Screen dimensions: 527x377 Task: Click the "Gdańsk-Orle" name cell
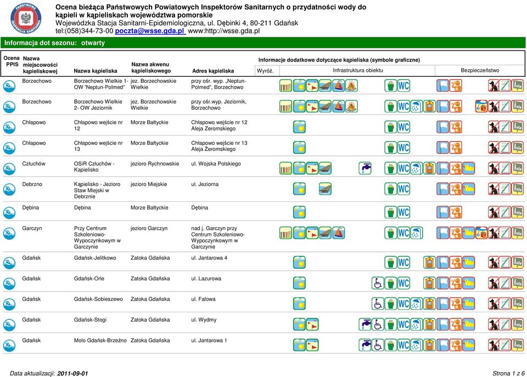89,279
